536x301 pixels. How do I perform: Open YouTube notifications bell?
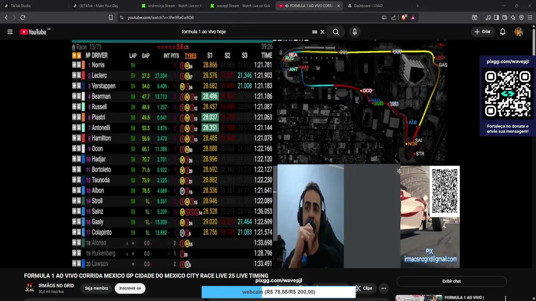pyautogui.click(x=502, y=32)
